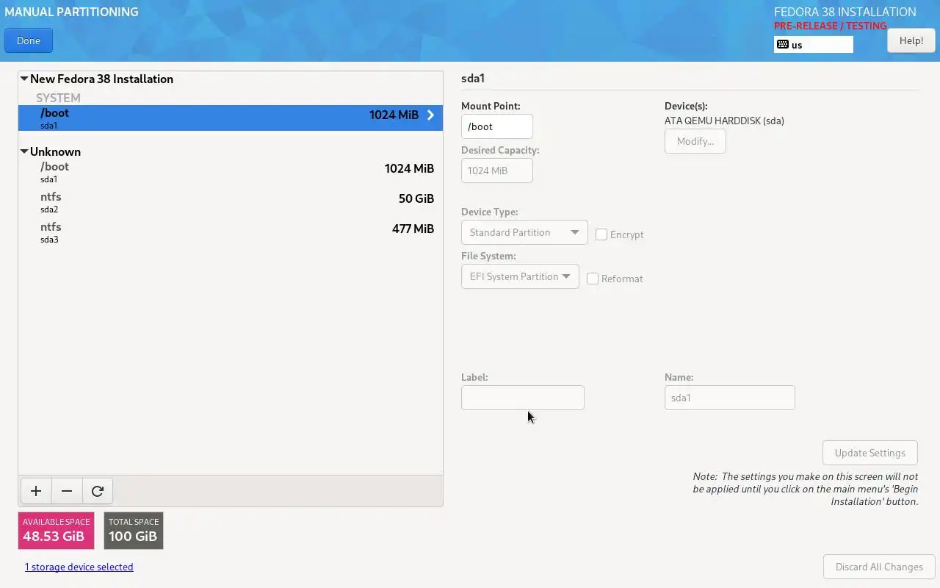The image size is (940, 588).
Task: Click the sda1 heading in the details pane
Action: (473, 78)
